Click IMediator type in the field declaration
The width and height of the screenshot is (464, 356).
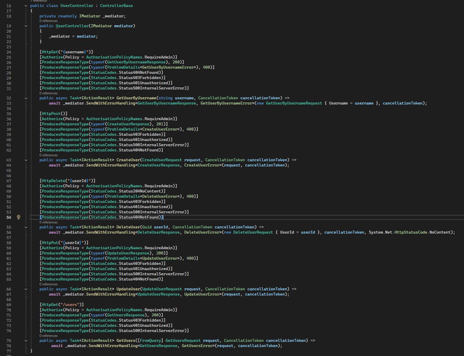point(89,16)
